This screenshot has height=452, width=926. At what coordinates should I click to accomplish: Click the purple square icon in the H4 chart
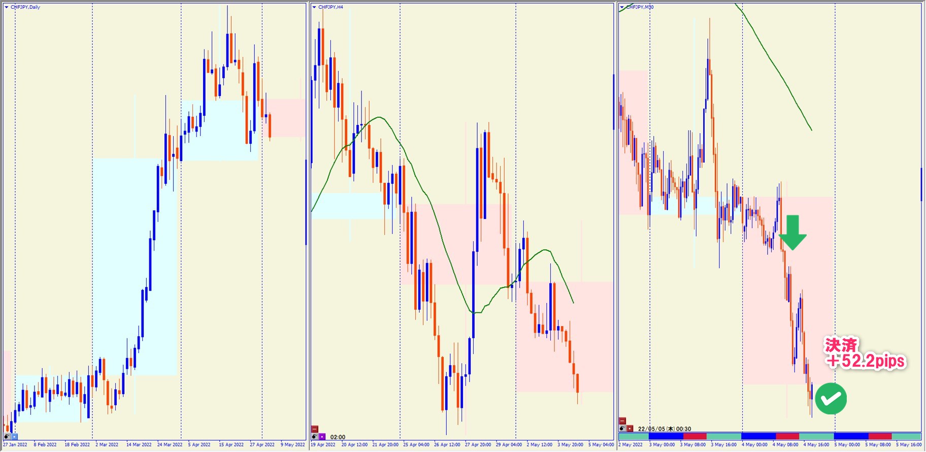(x=322, y=436)
